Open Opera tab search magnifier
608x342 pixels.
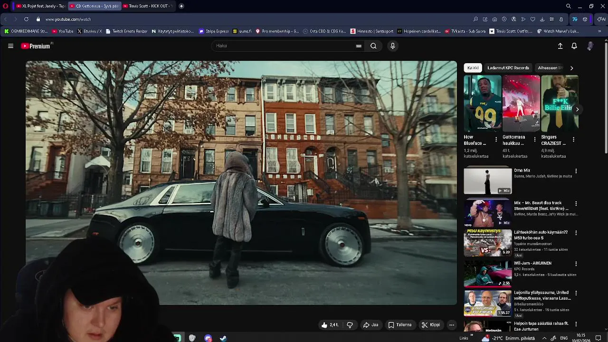pos(569,6)
